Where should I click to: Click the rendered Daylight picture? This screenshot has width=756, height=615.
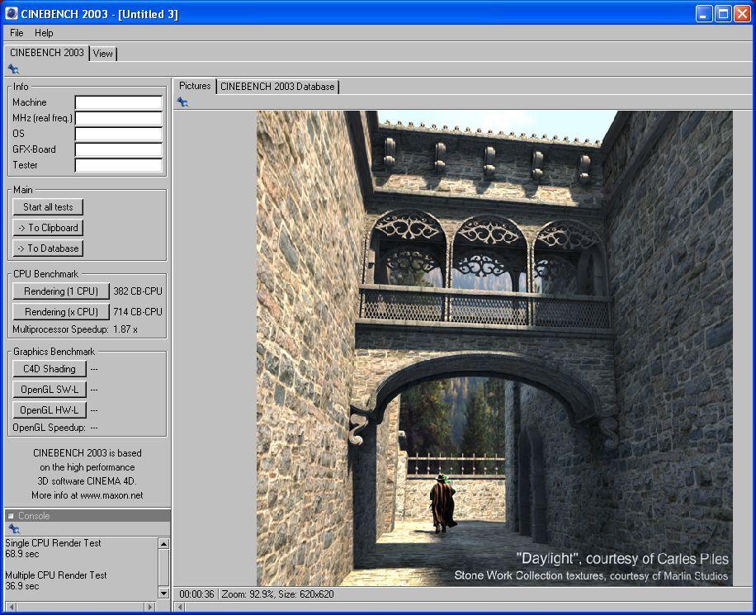[x=494, y=348]
